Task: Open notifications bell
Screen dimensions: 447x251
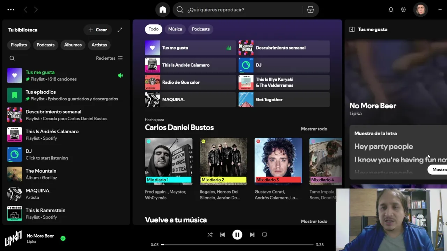Action: point(391,10)
